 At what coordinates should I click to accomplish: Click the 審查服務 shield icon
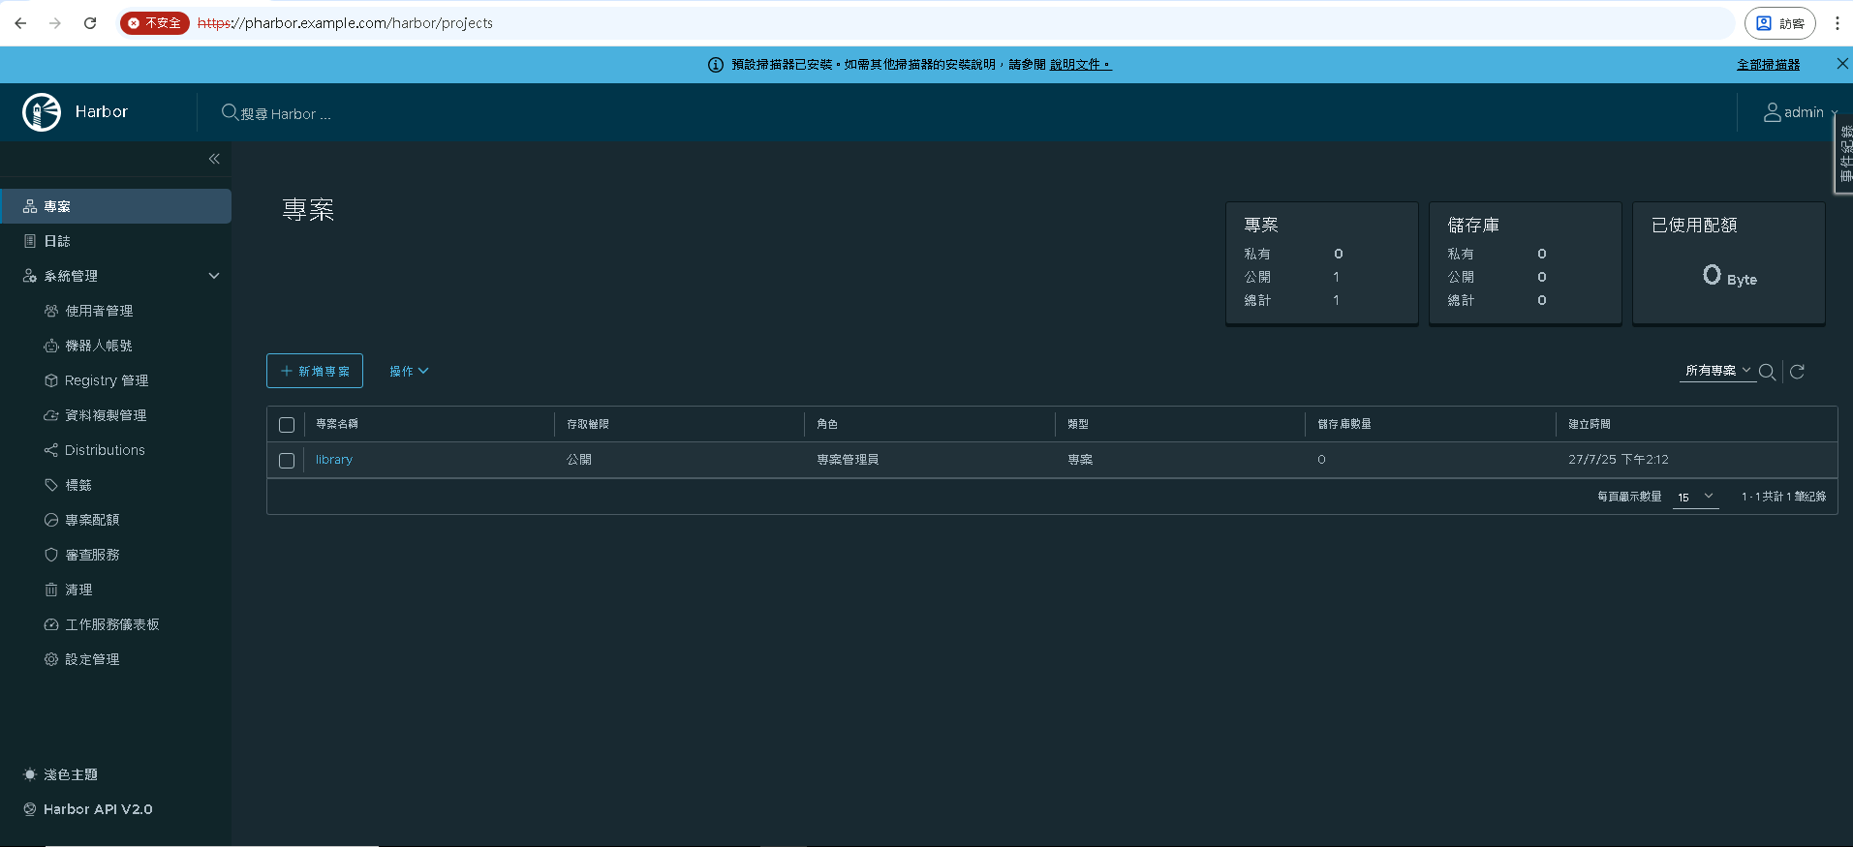51,555
